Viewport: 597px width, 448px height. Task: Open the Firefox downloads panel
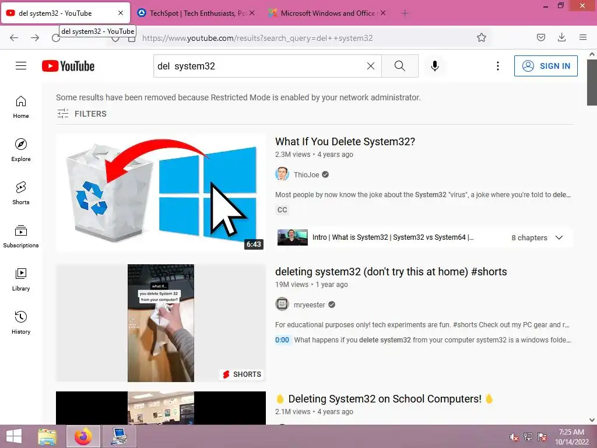click(561, 37)
